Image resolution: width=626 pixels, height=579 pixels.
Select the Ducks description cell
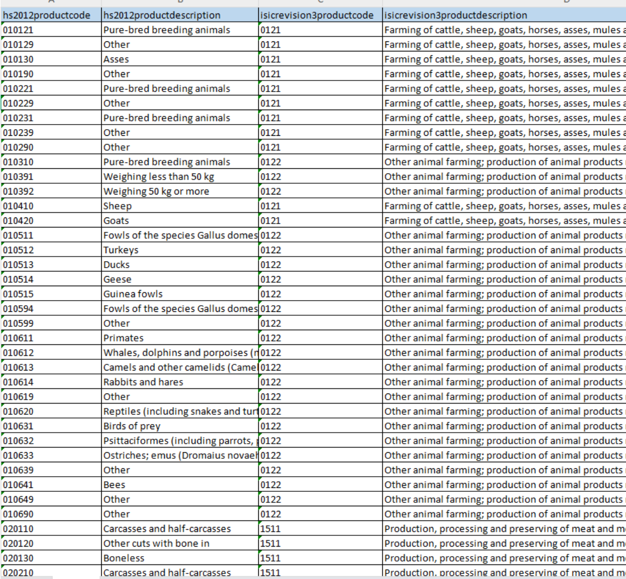[x=180, y=265]
